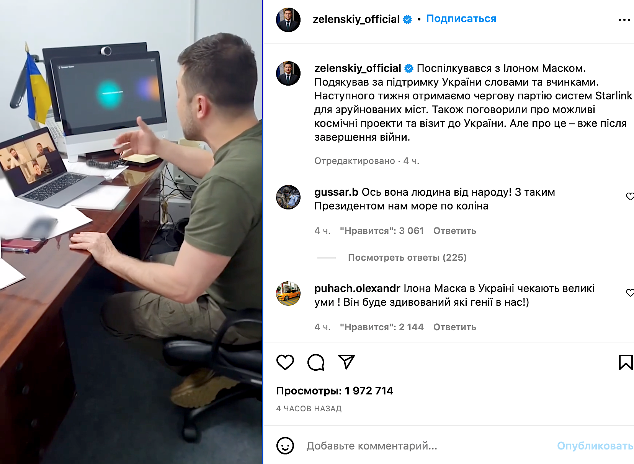Open zelenskiy_official header profile picture

coord(288,20)
